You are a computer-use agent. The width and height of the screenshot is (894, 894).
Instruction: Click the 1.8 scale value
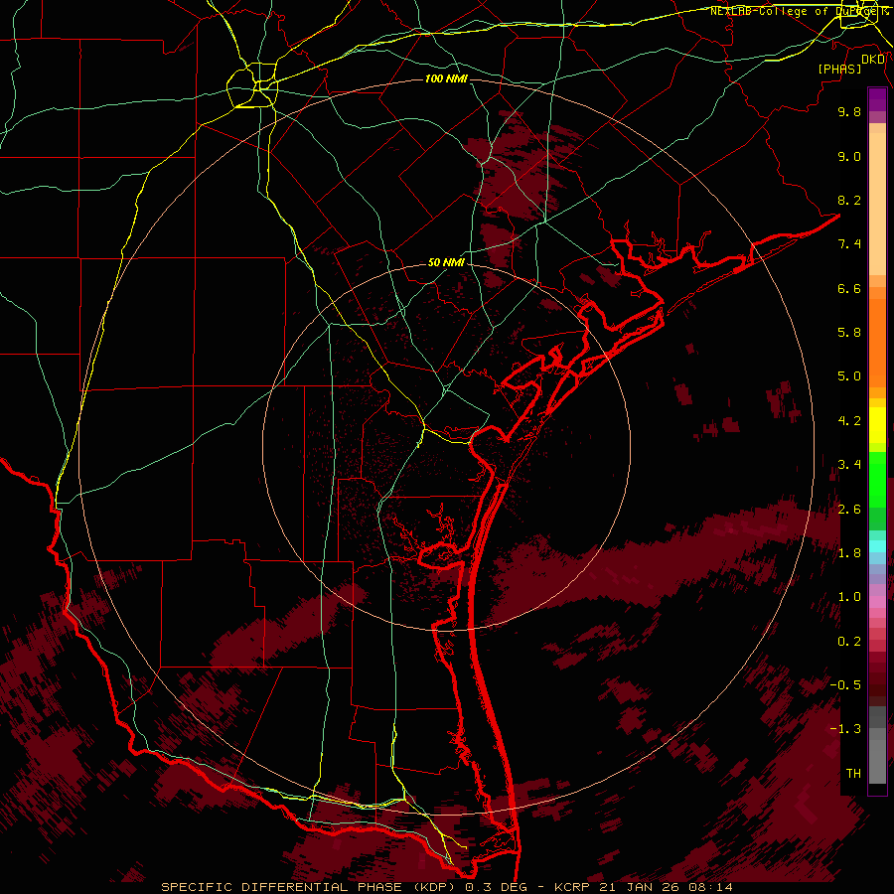pos(849,553)
